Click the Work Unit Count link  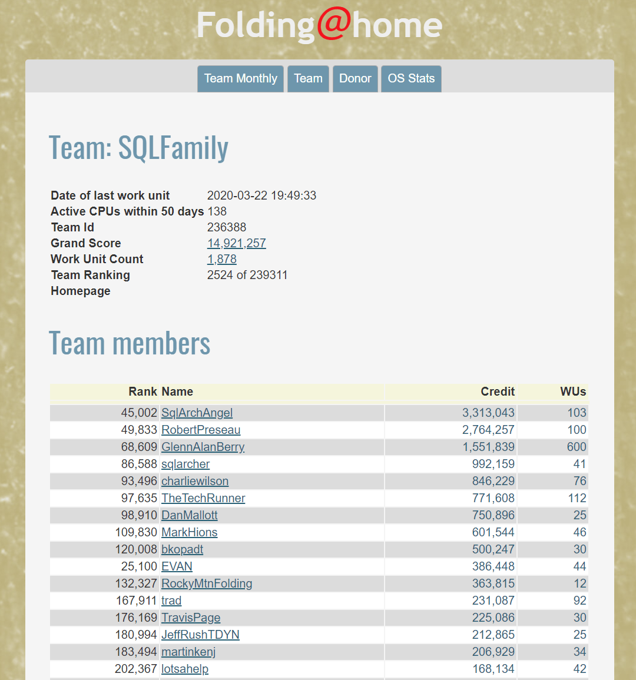222,258
